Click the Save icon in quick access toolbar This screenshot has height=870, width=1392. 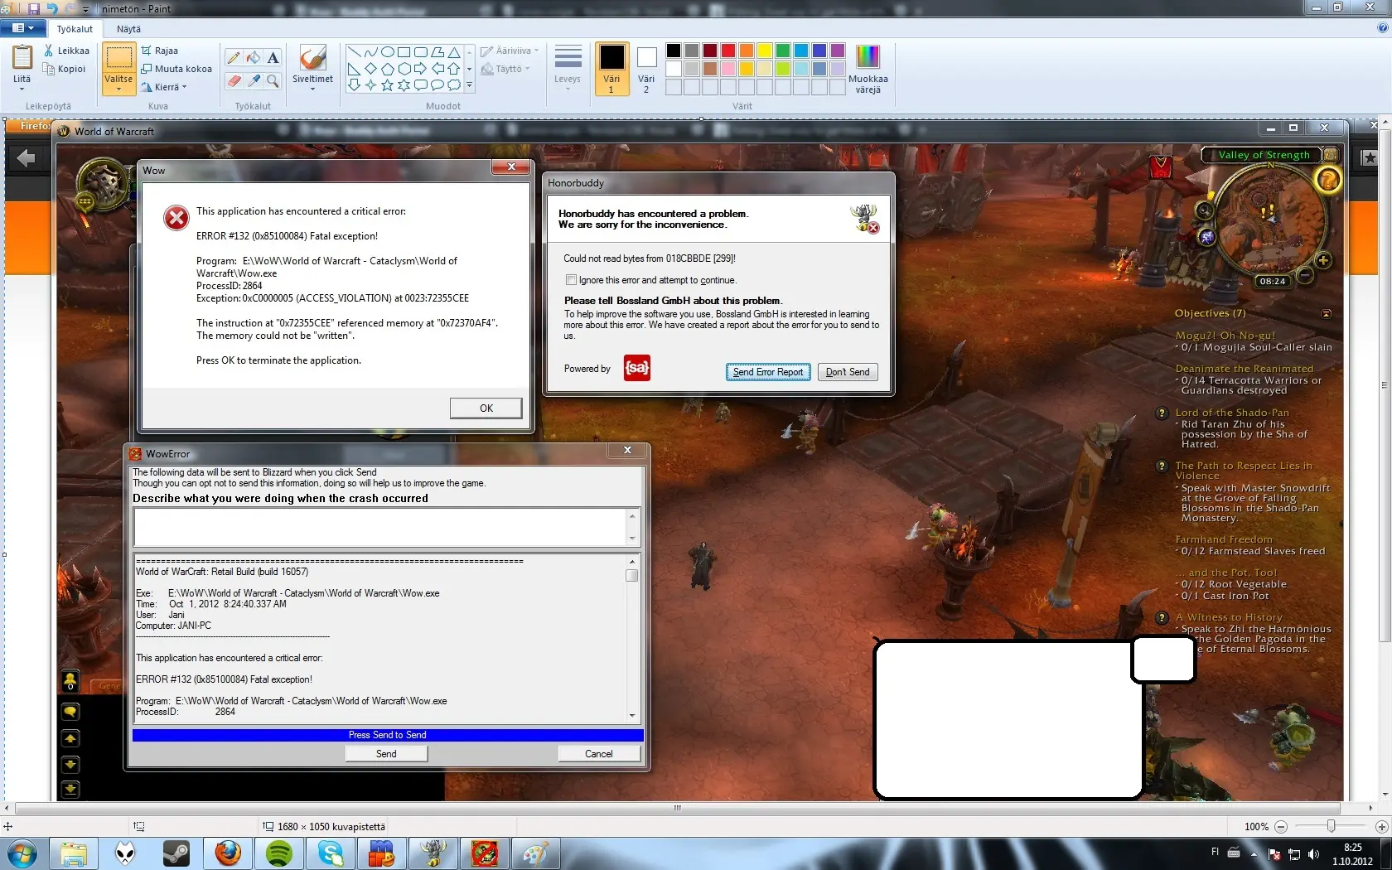(34, 8)
